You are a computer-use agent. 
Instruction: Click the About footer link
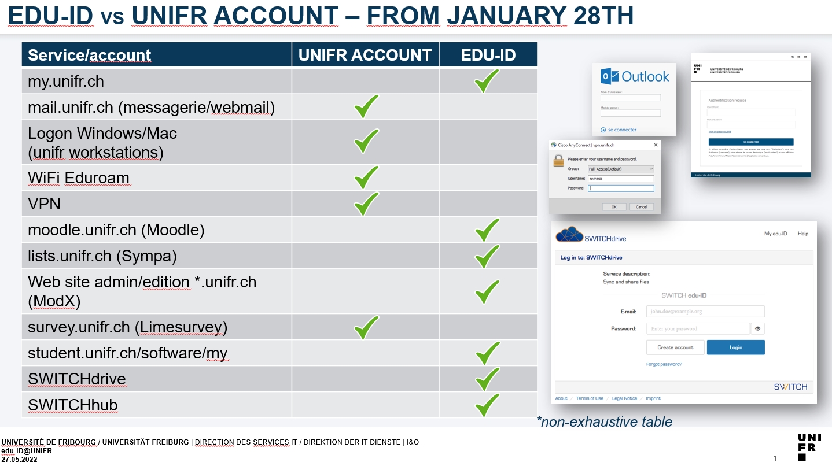(x=561, y=398)
